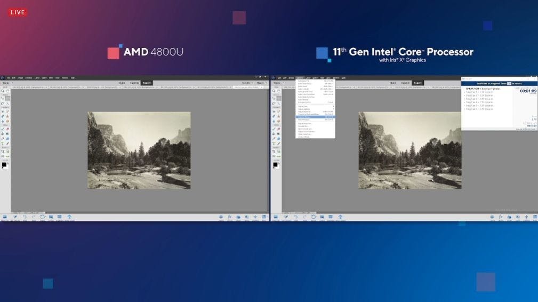Choose Auto Smart Fix in the Enhance menu
Screen dimensions: 538x302
315,81
